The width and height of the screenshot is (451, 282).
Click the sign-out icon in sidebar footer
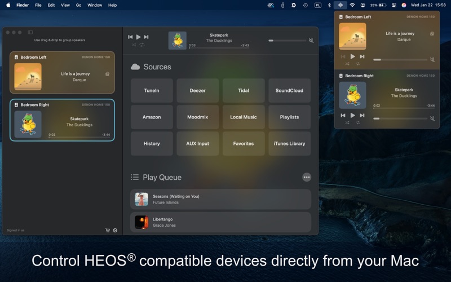coord(115,230)
